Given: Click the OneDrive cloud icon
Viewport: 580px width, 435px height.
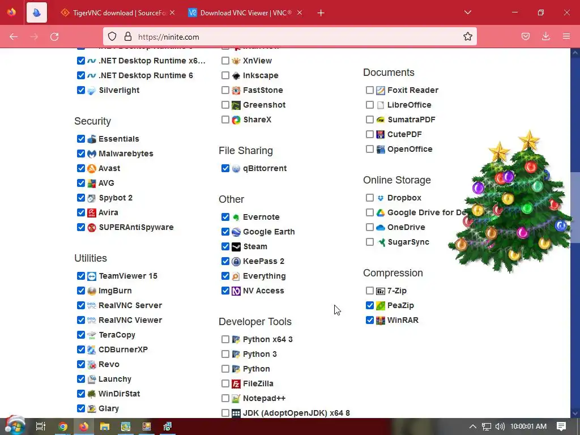Looking at the screenshot, I should pyautogui.click(x=380, y=228).
